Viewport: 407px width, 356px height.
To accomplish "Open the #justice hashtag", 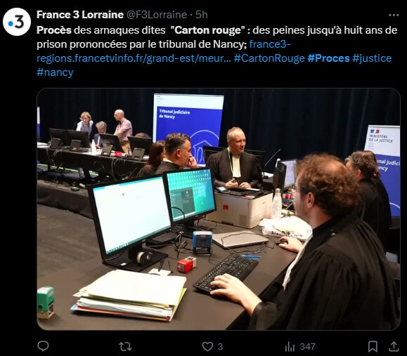I will click(x=372, y=58).
